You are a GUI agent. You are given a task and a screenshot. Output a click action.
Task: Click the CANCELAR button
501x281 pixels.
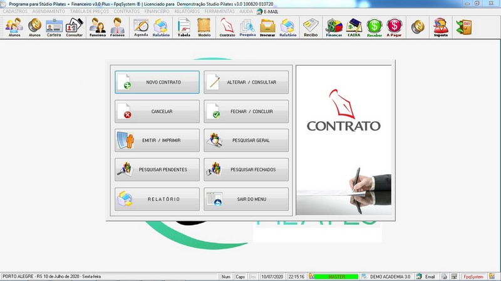pos(157,112)
